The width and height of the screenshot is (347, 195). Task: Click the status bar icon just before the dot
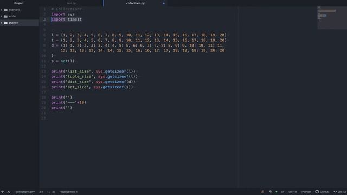click(x=271, y=192)
